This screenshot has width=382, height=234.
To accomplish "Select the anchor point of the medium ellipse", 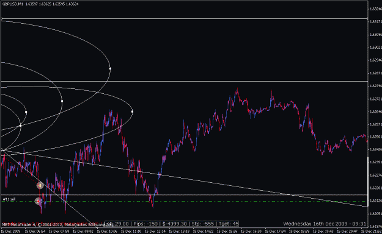I will click(62, 101).
